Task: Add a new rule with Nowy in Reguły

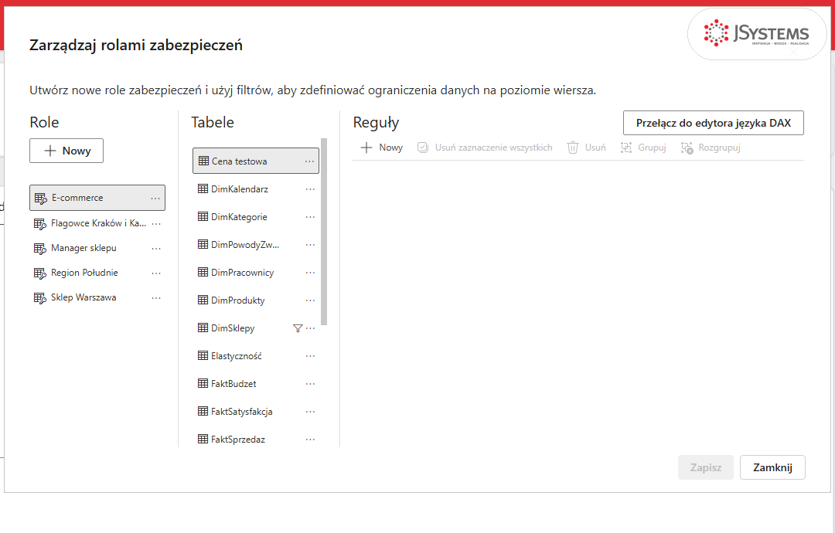Action: point(382,148)
